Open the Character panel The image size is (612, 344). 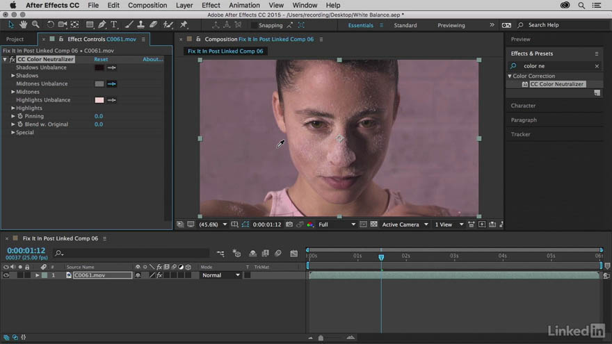tap(523, 106)
